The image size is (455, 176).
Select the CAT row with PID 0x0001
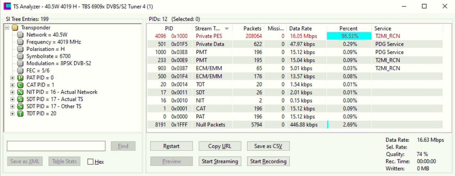[295, 109]
